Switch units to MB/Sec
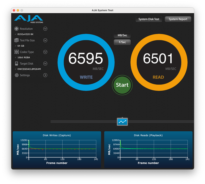The height and width of the screenshot is (184, 205). click(122, 36)
